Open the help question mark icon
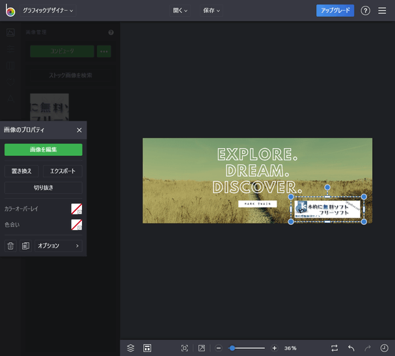 365,10
